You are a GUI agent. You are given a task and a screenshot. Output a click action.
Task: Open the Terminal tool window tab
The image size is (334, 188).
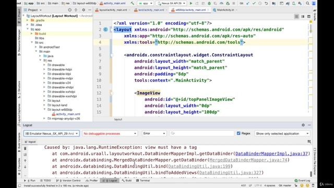[143, 181]
